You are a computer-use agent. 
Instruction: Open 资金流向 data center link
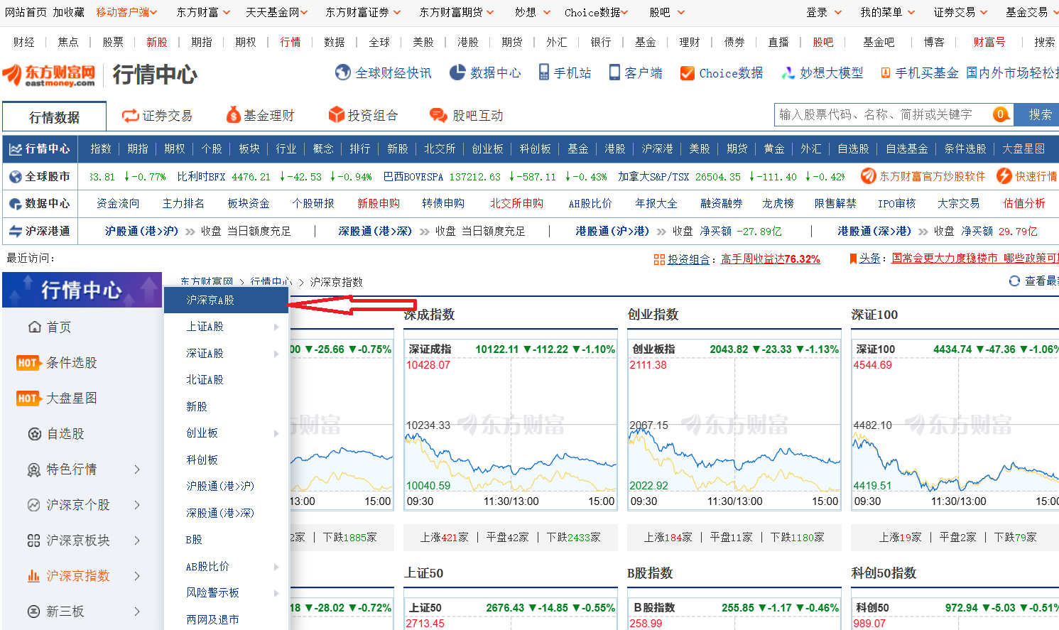coord(118,203)
